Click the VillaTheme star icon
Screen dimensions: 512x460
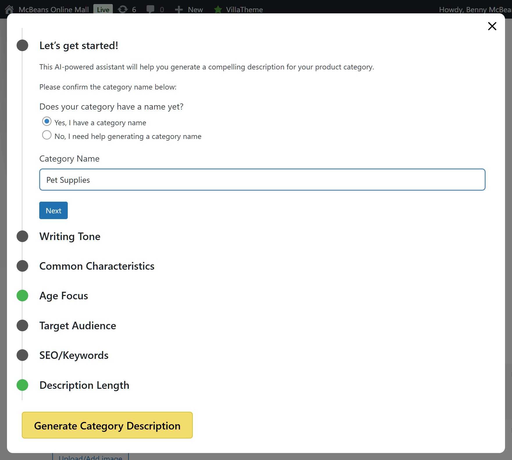tap(218, 9)
